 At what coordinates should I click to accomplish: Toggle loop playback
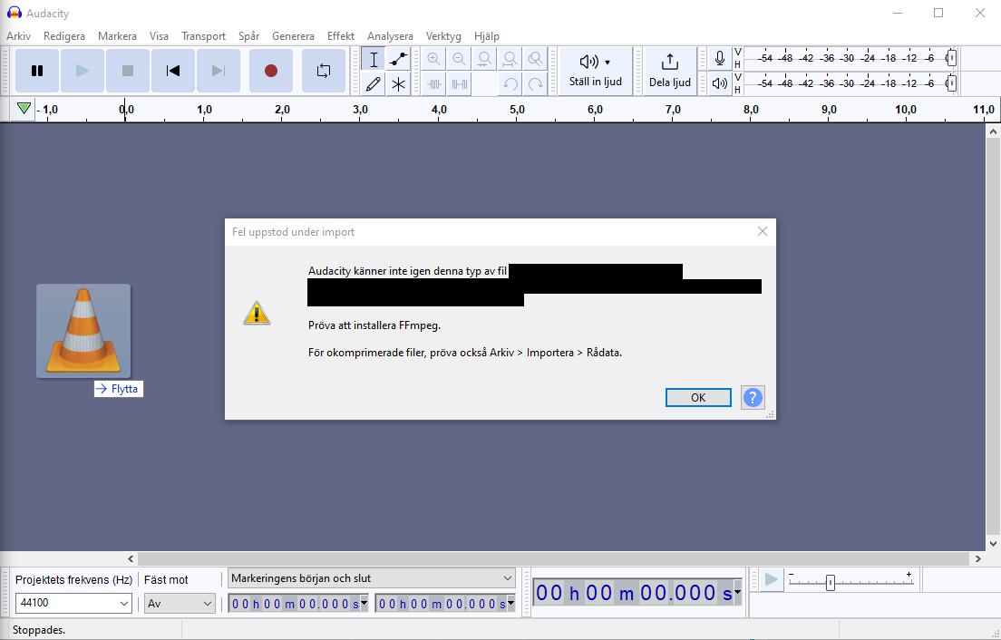click(x=324, y=70)
